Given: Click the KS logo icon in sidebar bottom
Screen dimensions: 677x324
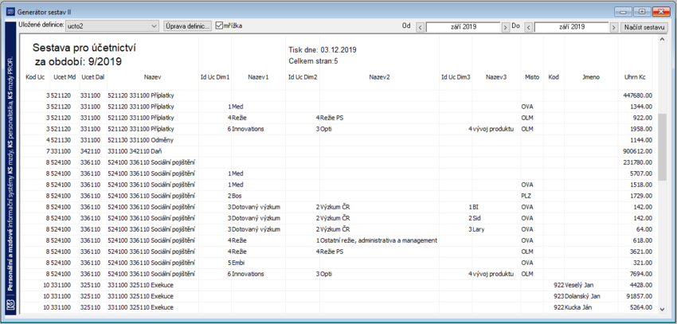Looking at the screenshot, I should [x=10, y=306].
